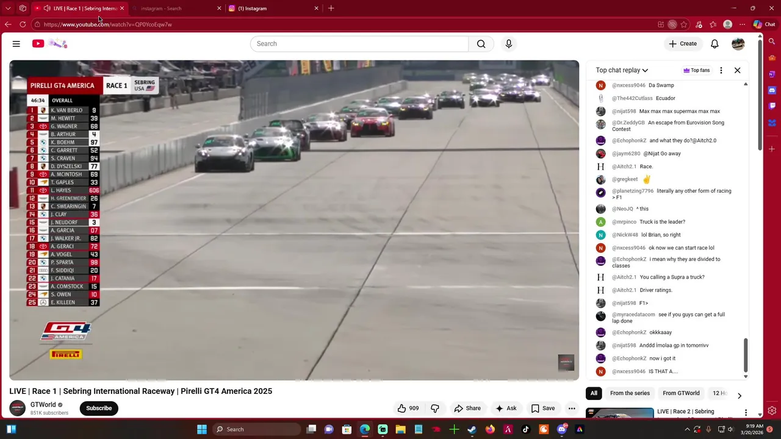Open a new browser tab
The height and width of the screenshot is (439, 781).
[x=331, y=9]
